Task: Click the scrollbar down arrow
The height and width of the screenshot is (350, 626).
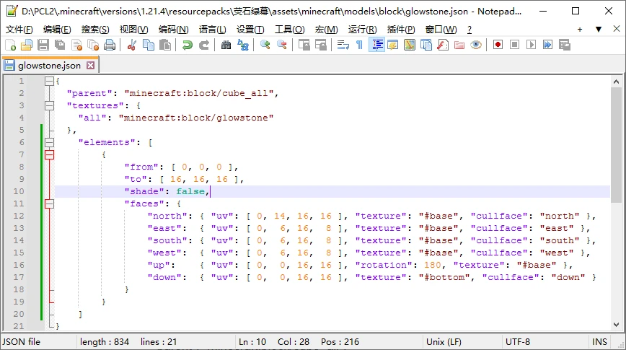Action: pos(616,325)
